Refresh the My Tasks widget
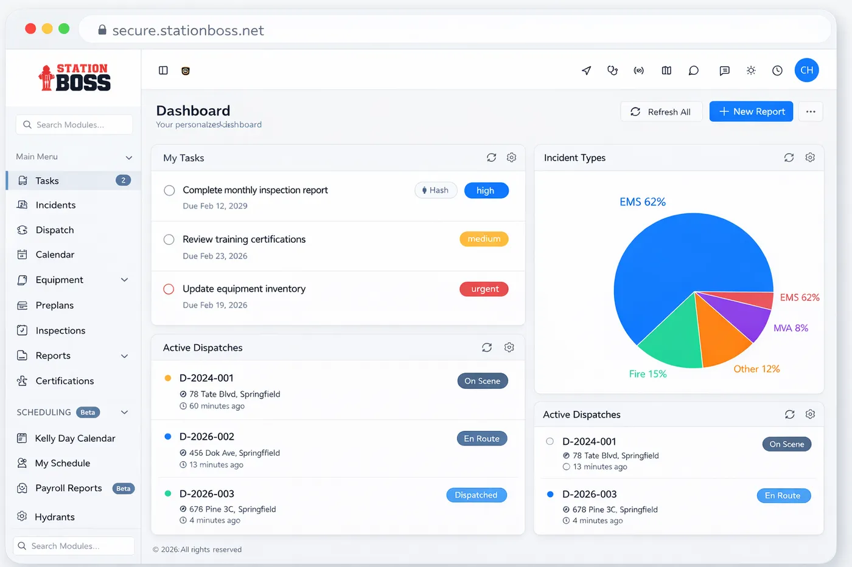This screenshot has width=852, height=567. click(491, 157)
